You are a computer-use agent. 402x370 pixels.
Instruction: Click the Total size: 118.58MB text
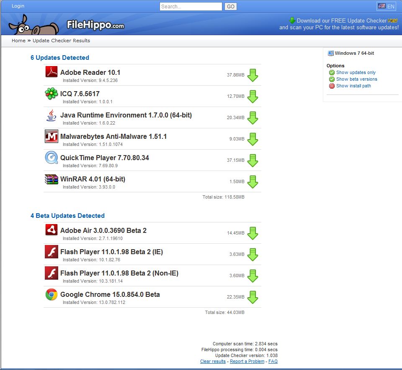pos(223,197)
